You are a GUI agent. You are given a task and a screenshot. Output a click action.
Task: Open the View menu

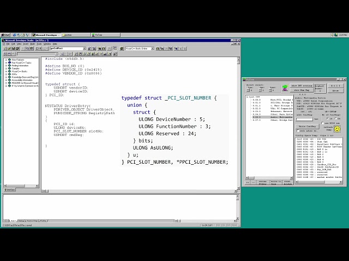[19, 44]
